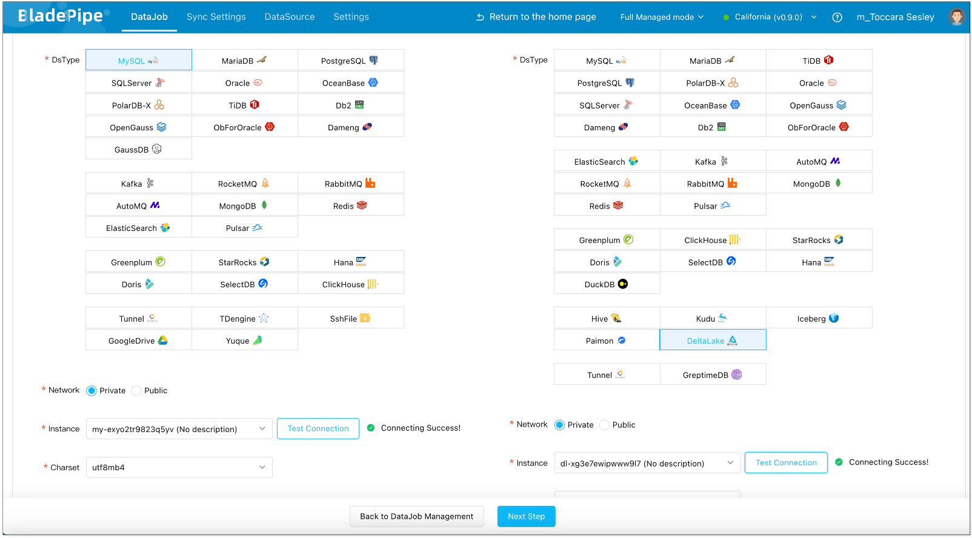
Task: Click Return to the home page link
Action: [536, 17]
